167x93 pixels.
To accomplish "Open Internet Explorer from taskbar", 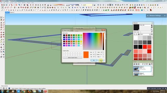I will point(8,91).
